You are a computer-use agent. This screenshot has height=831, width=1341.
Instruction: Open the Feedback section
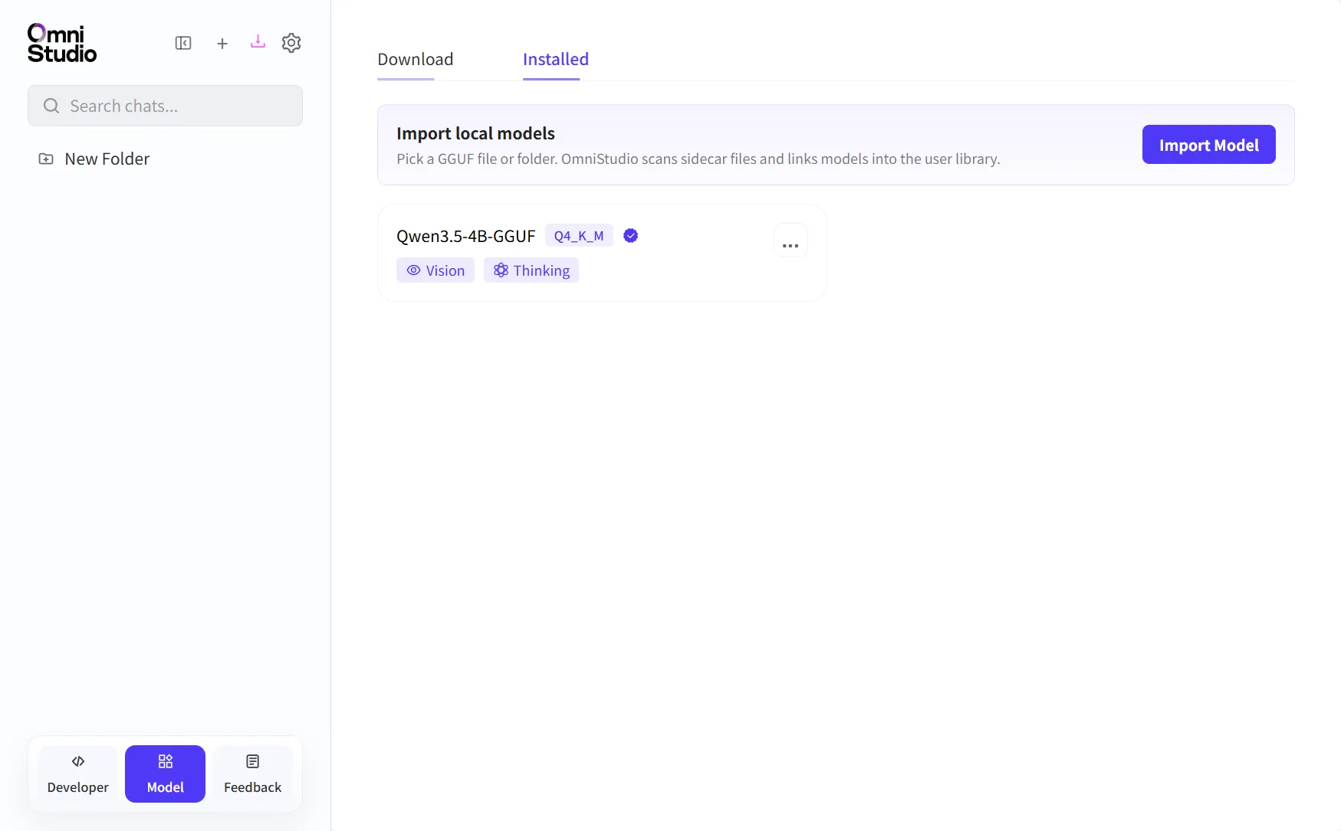253,774
